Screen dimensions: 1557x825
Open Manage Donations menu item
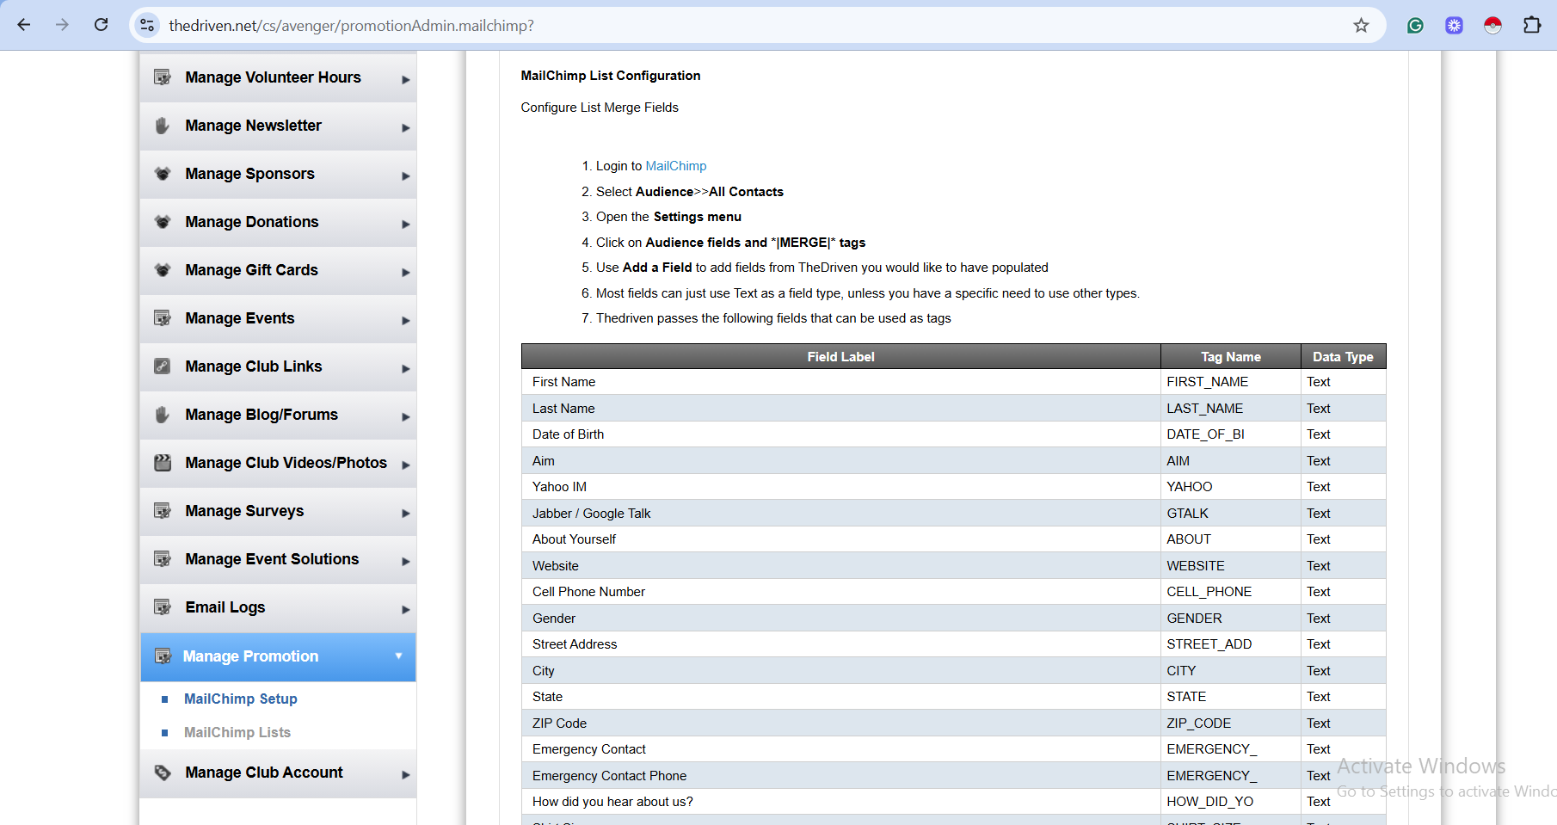point(278,223)
